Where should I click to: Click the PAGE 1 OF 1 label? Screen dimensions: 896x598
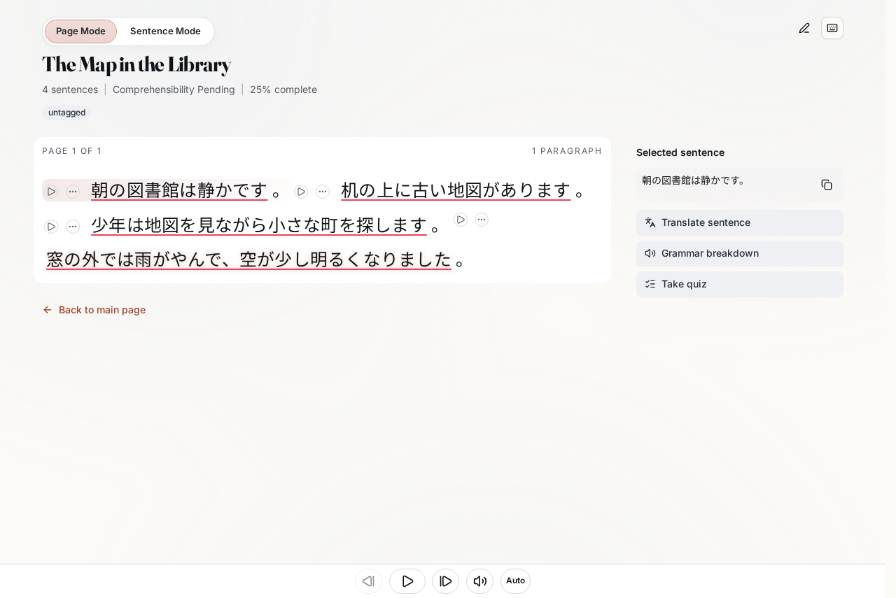tap(72, 151)
